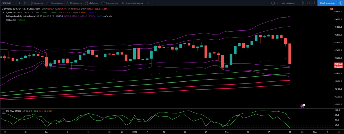Open the Д timeframe interval selector
Image resolution: width=344 pixels, height=134 pixels.
point(19,3)
